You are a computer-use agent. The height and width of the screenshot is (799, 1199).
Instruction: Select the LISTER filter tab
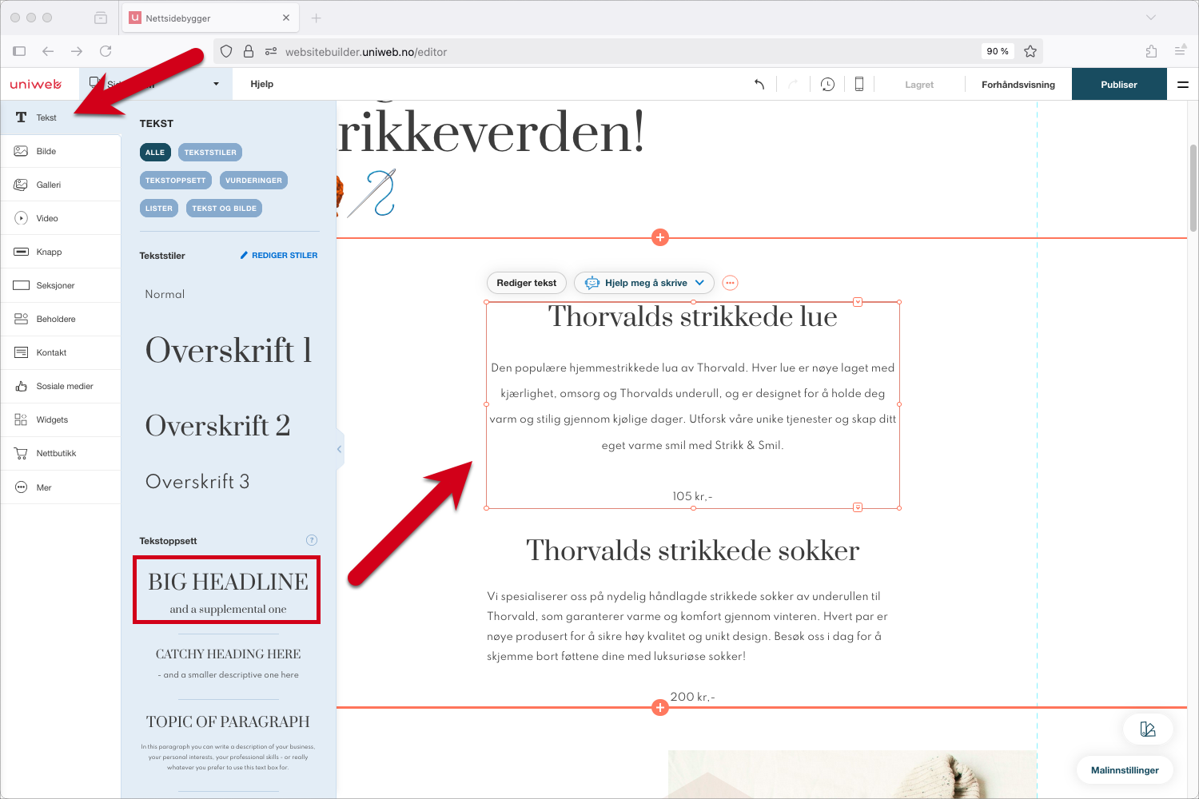click(x=159, y=208)
